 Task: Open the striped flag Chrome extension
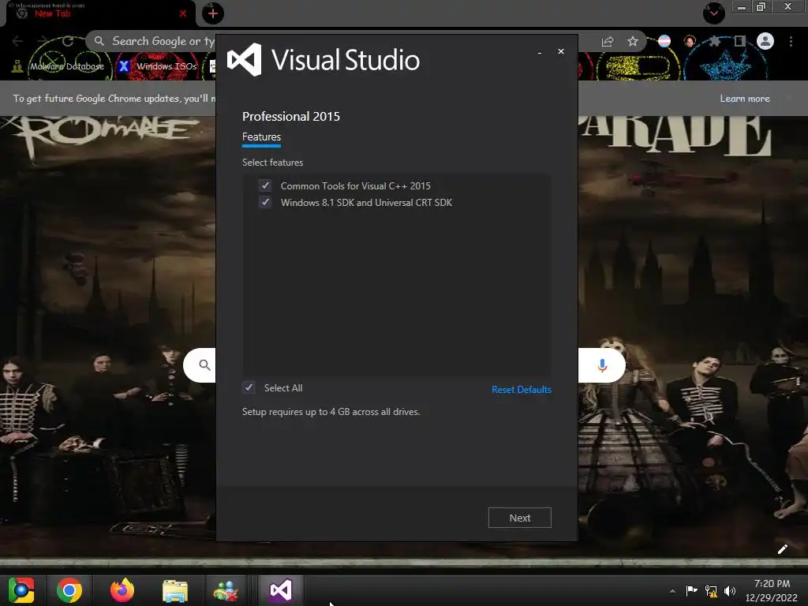[x=664, y=41]
